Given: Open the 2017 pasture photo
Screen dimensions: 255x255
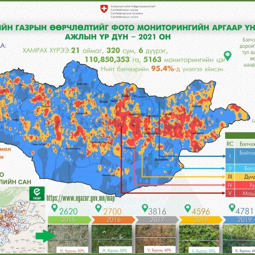Looking at the screenshot, I should tap(155, 239).
